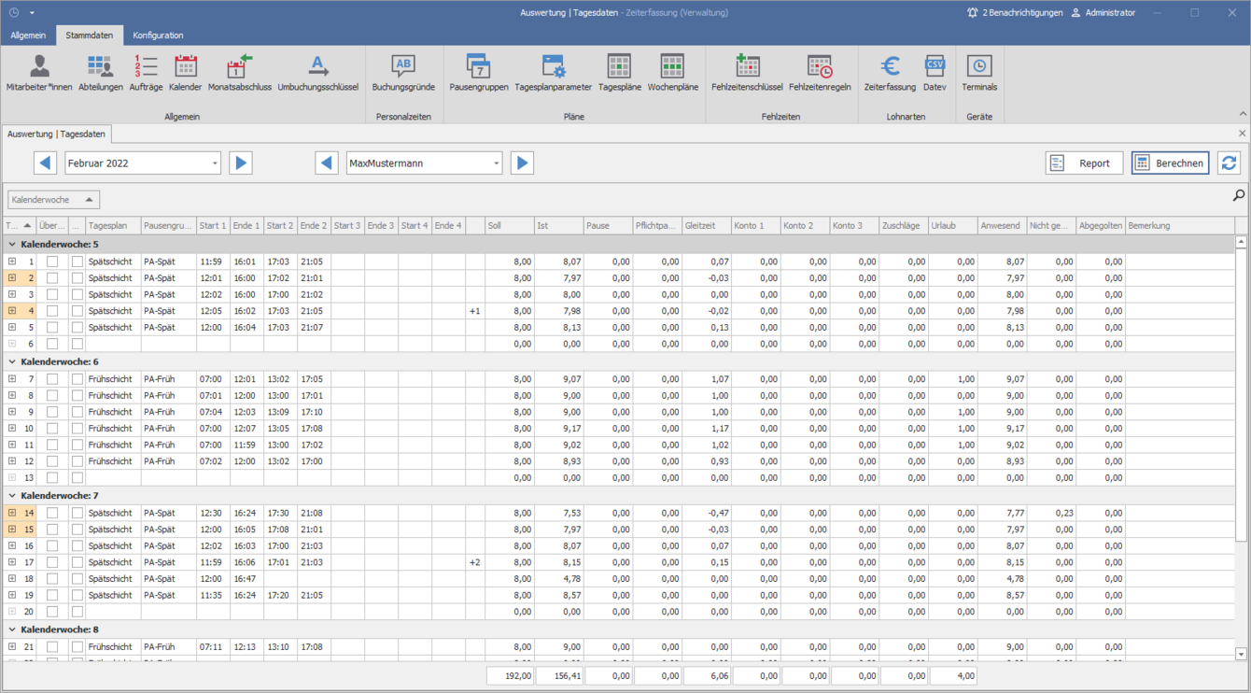Image resolution: width=1251 pixels, height=693 pixels.
Task: Collapse the Kalenderwoche: 5 group
Action: [12, 245]
